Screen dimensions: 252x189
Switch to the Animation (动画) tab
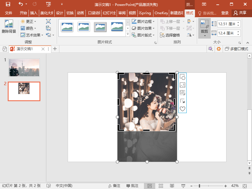pos(80,13)
